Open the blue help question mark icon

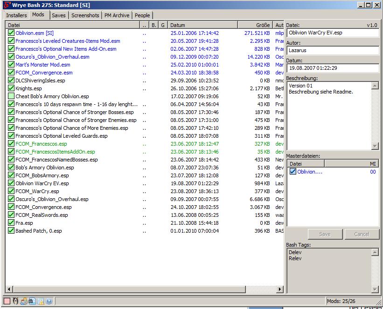49,301
